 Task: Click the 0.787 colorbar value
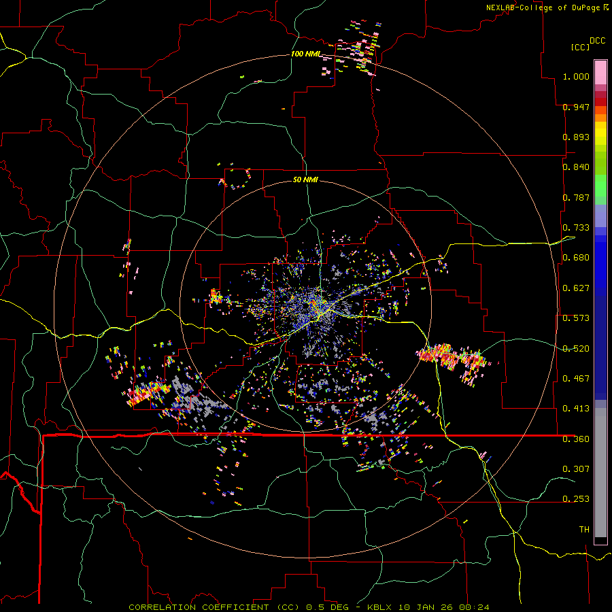click(576, 197)
